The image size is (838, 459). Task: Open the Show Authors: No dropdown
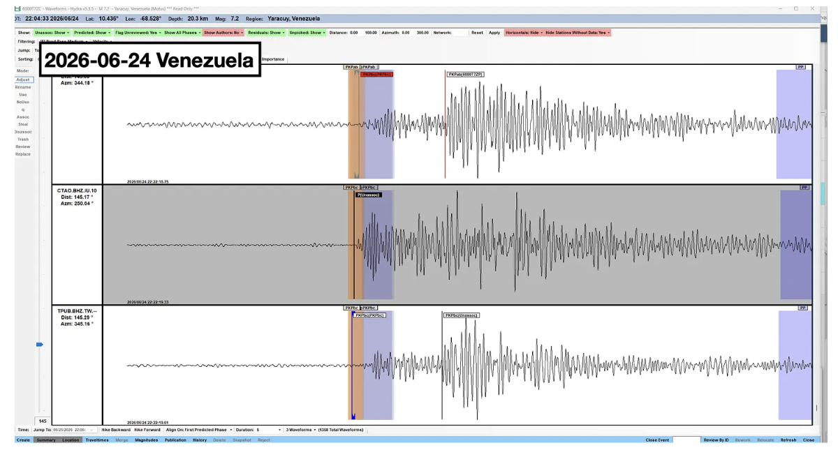[x=223, y=33]
